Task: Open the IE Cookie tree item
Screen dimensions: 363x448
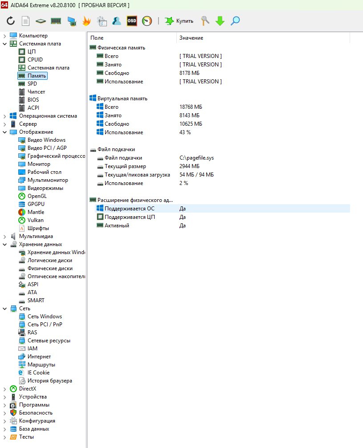Action: (x=38, y=373)
